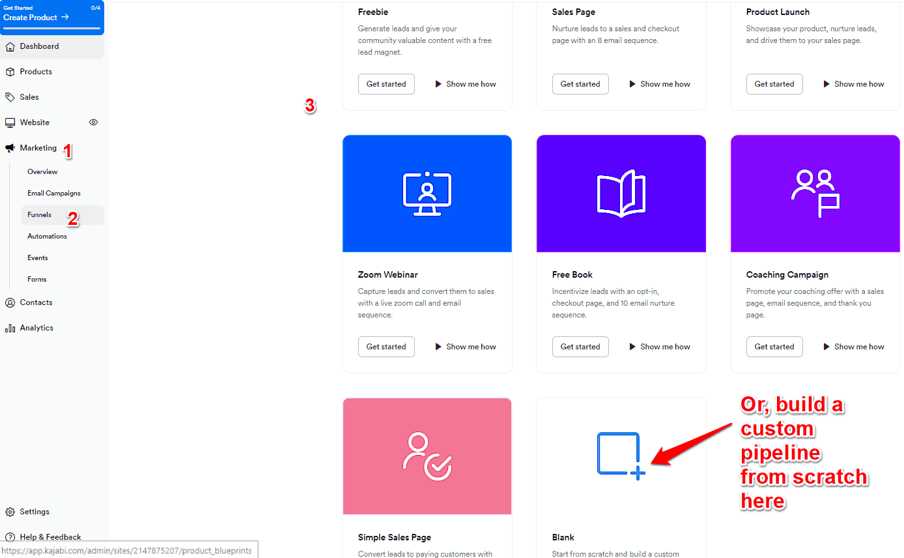Select the Marketing megaphone icon
Screen dimensions: 904x558
pos(10,147)
